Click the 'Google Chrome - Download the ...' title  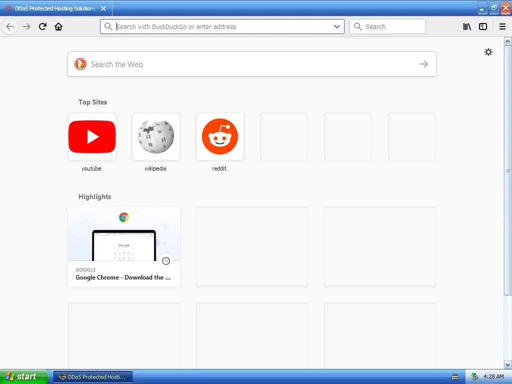tap(123, 277)
